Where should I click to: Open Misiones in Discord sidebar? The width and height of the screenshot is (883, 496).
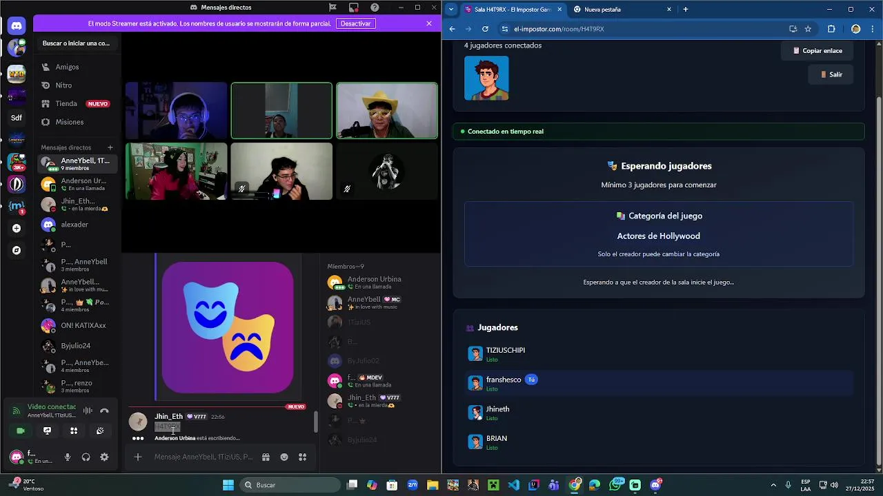coord(77,122)
